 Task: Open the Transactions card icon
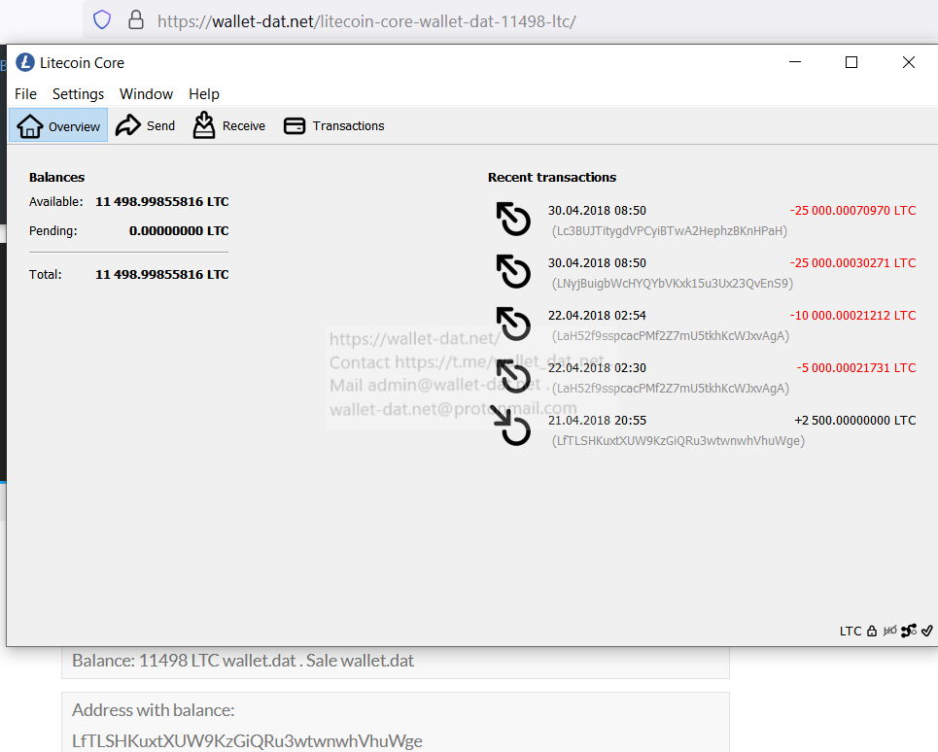click(x=295, y=126)
